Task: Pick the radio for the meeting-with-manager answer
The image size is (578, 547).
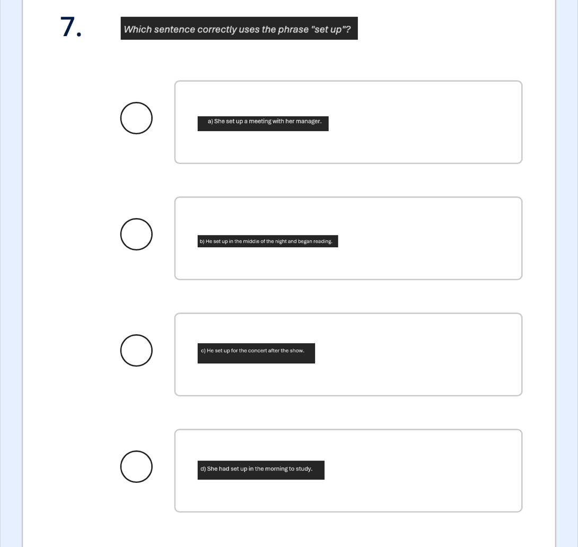Action: coord(136,118)
